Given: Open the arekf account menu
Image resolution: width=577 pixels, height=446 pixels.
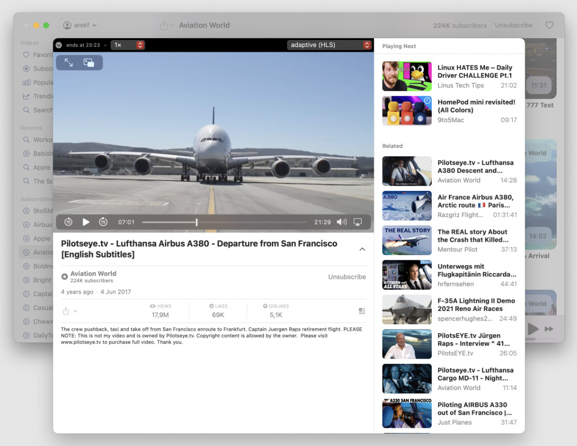Looking at the screenshot, I should click(x=80, y=25).
